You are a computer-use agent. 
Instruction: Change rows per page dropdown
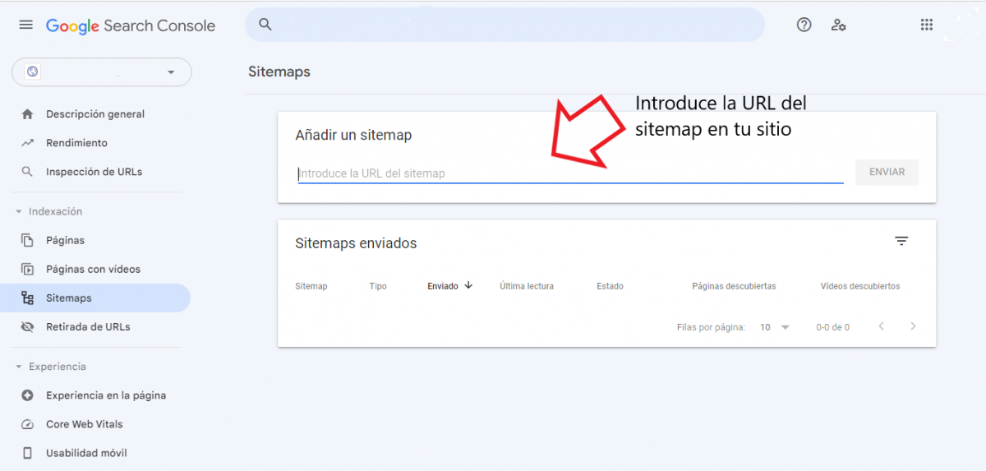click(x=774, y=327)
